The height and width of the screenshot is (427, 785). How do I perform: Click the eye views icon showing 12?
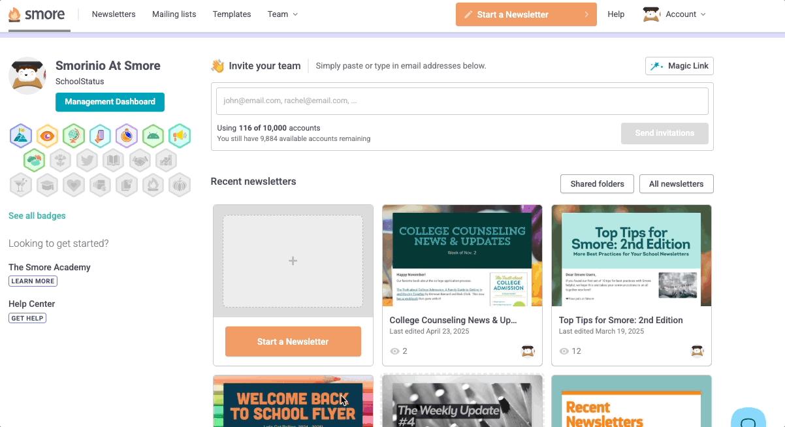coord(564,351)
